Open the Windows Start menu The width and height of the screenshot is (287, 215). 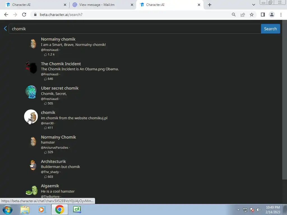[x=8, y=209]
